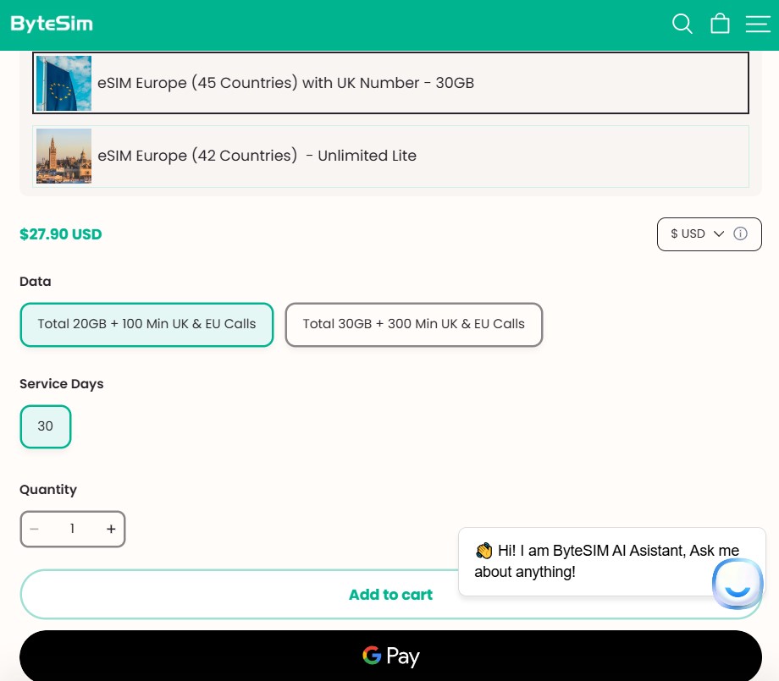Open the ByteSIM AI assistant chat bubble
Screen dimensions: 779x681
point(738,583)
